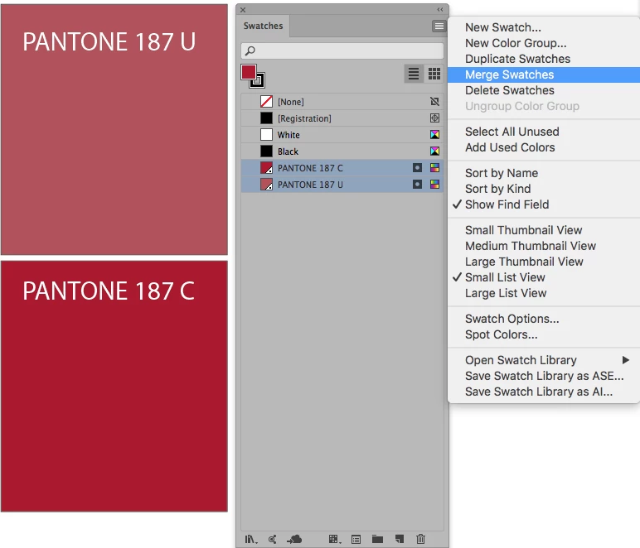Screen dimensions: 640x548
Task: Select the red fill color box
Action: (x=248, y=72)
